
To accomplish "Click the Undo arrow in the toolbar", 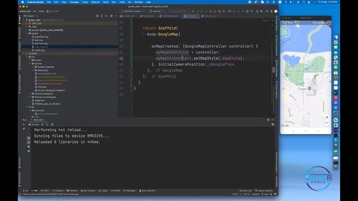I will [252, 11].
